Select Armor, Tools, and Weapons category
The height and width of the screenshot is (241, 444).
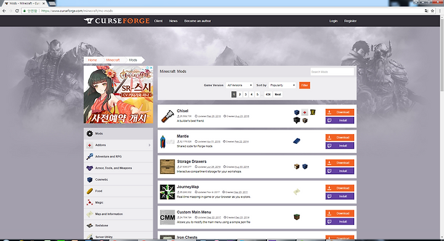tap(118, 168)
